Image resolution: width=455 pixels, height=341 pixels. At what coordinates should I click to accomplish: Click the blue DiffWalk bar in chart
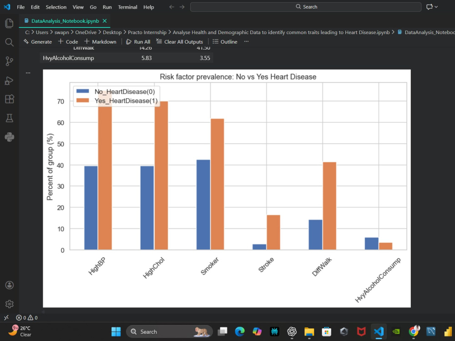(315, 235)
